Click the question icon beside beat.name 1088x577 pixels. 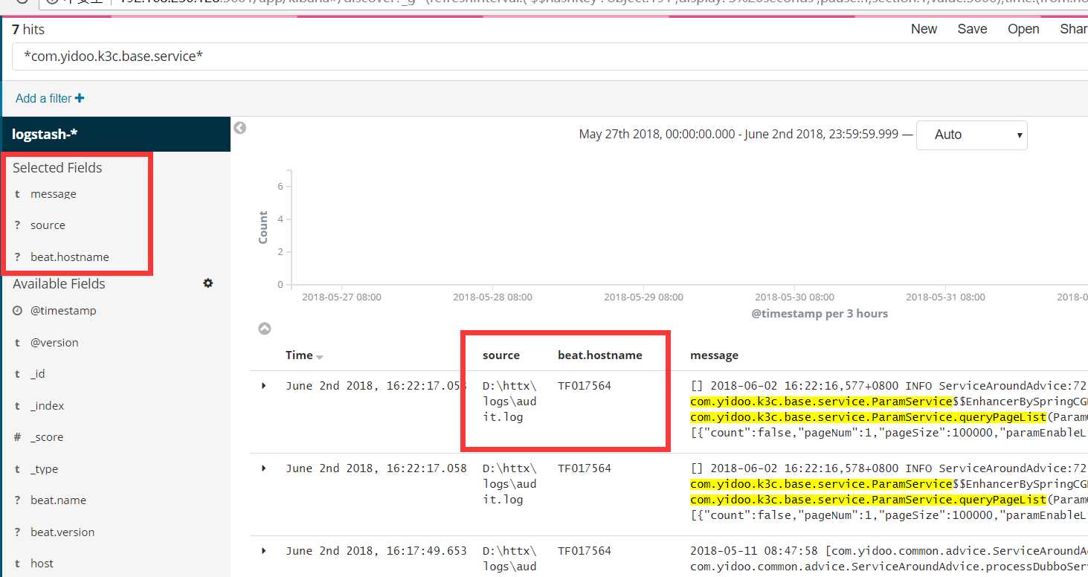[17, 500]
